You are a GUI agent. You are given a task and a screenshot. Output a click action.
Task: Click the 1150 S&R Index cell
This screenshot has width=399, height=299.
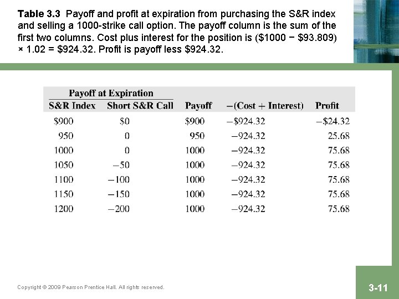[x=64, y=194]
